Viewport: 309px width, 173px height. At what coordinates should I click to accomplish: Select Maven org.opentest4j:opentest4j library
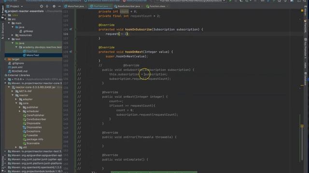coord(36,167)
